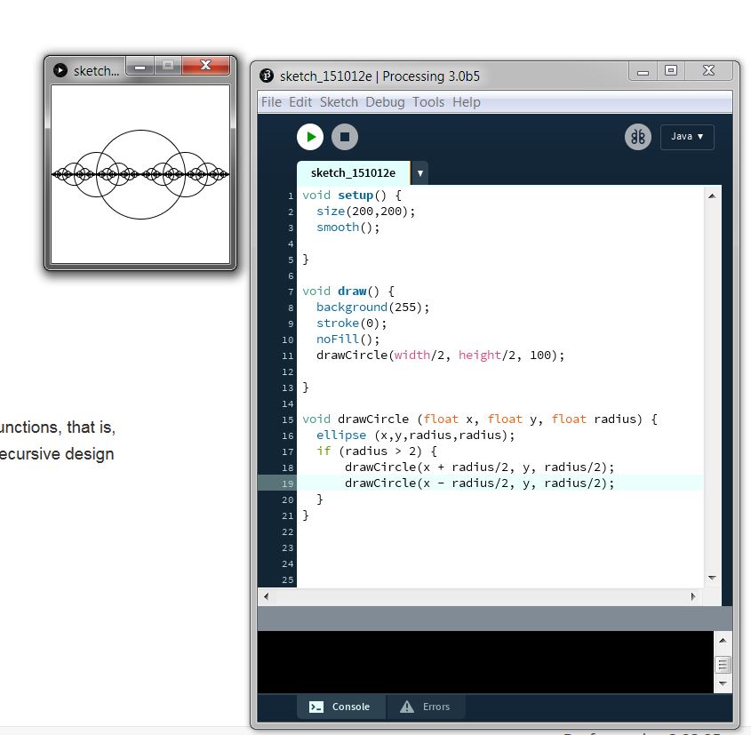
Task: Select the sketch_151012e tab
Action: (x=353, y=173)
